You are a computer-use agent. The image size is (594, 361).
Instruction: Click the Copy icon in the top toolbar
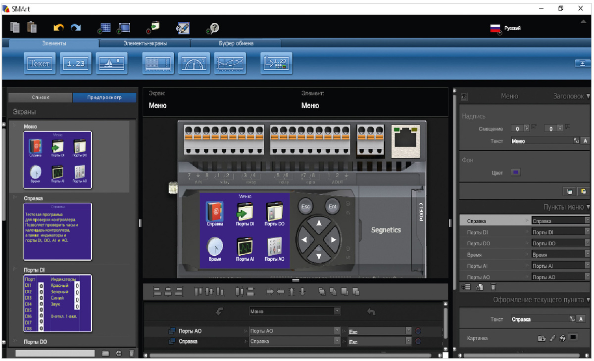[15, 28]
